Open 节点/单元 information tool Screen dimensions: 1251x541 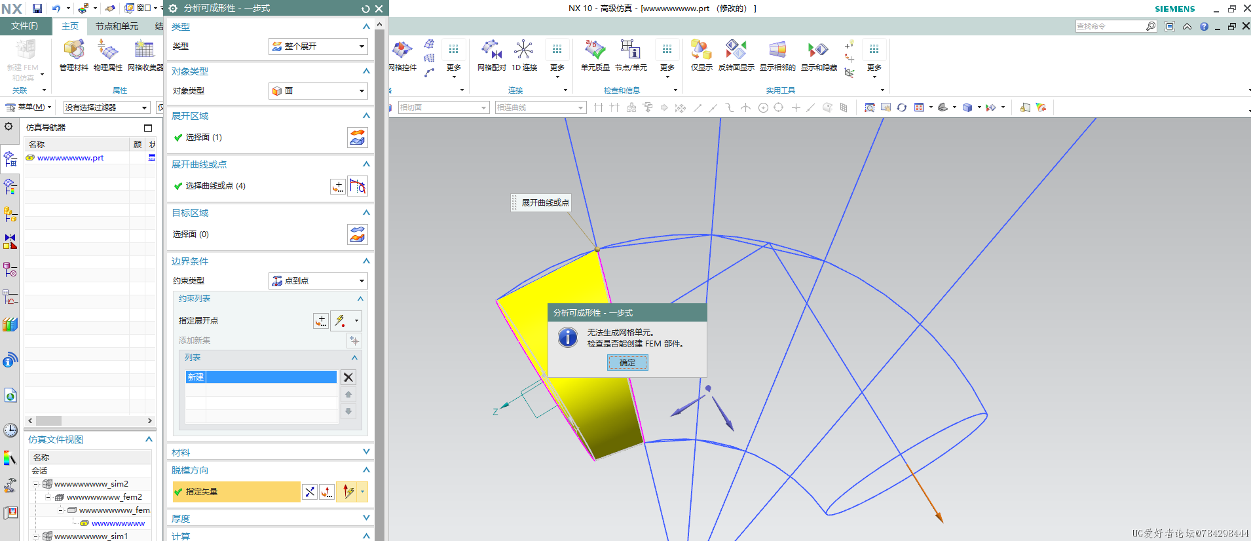pos(630,56)
